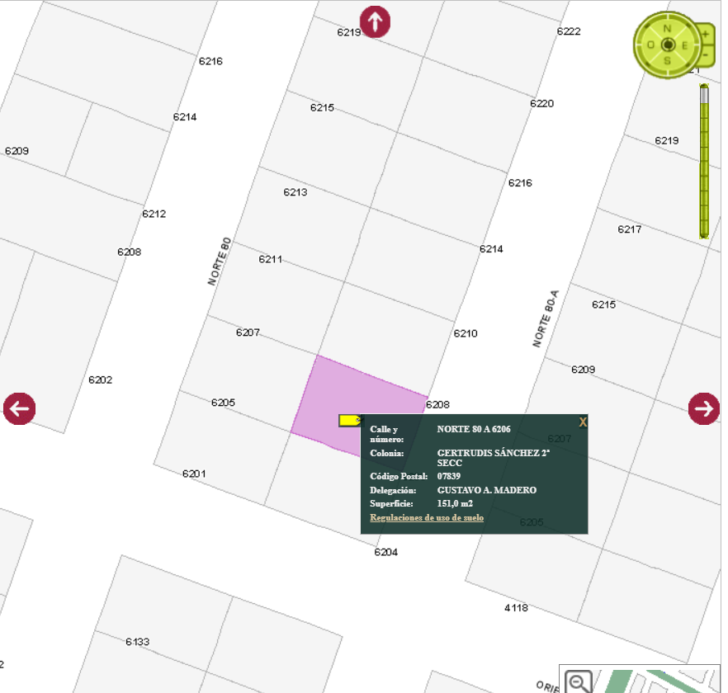Click the zoom level slider handle
Screen dimensions: 728x693
704,94
